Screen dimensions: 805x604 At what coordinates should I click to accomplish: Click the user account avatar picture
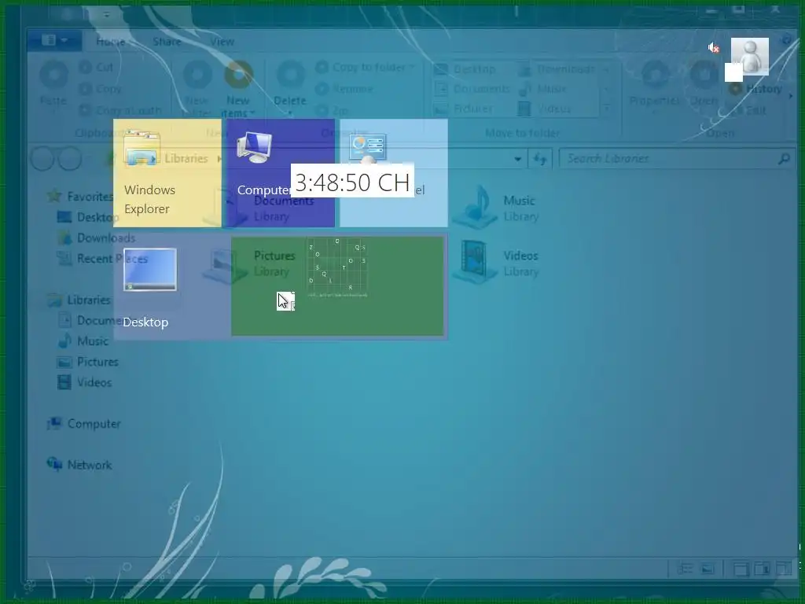749,57
